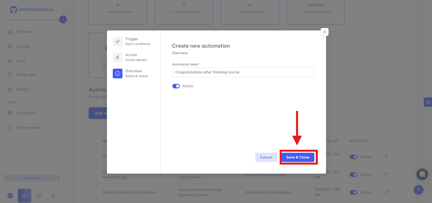Edit the automation in the 7:04 row
This screenshot has height=203, width=432.
(386, 156)
